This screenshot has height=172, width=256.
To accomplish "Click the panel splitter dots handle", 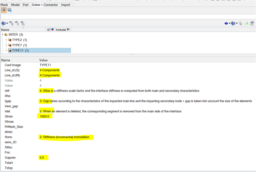I will pyautogui.click(x=131, y=54).
